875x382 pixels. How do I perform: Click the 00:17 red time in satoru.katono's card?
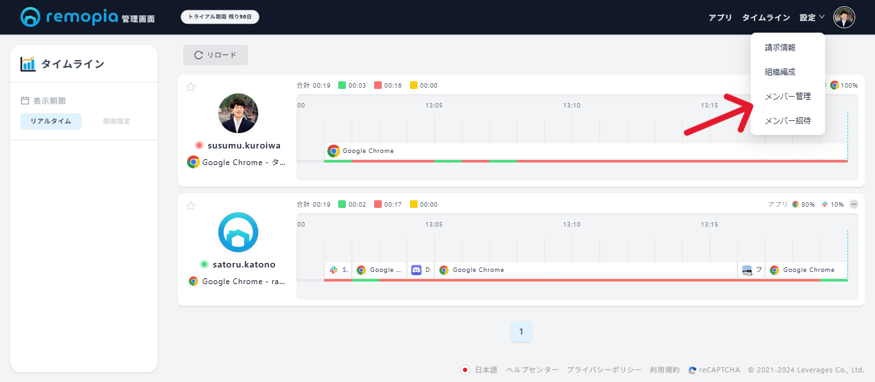click(393, 204)
